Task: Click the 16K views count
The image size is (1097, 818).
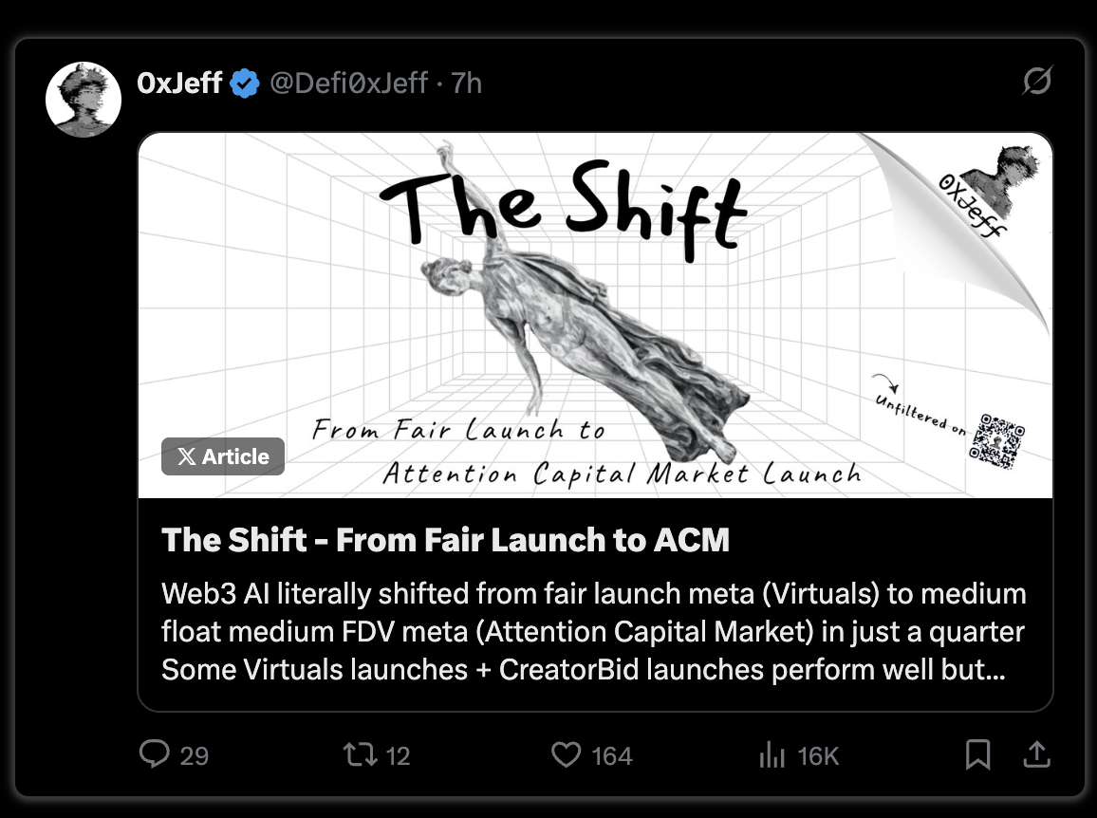Action: [x=818, y=755]
